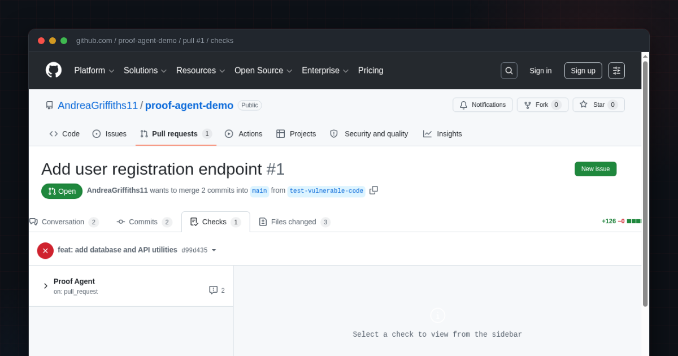Expand the Proof Agent check group
Image resolution: width=678 pixels, height=356 pixels.
point(46,286)
